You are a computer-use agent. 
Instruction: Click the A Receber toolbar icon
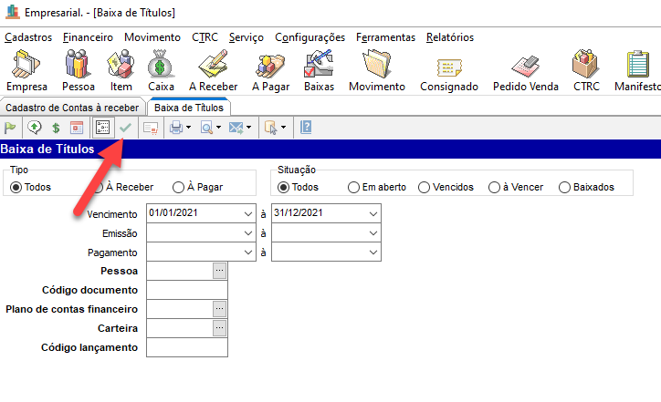click(213, 70)
